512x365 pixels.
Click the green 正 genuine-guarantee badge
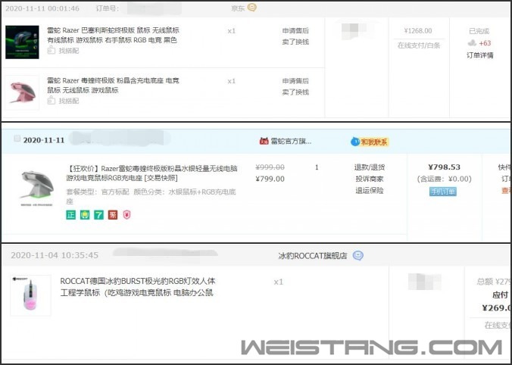[x=71, y=215]
